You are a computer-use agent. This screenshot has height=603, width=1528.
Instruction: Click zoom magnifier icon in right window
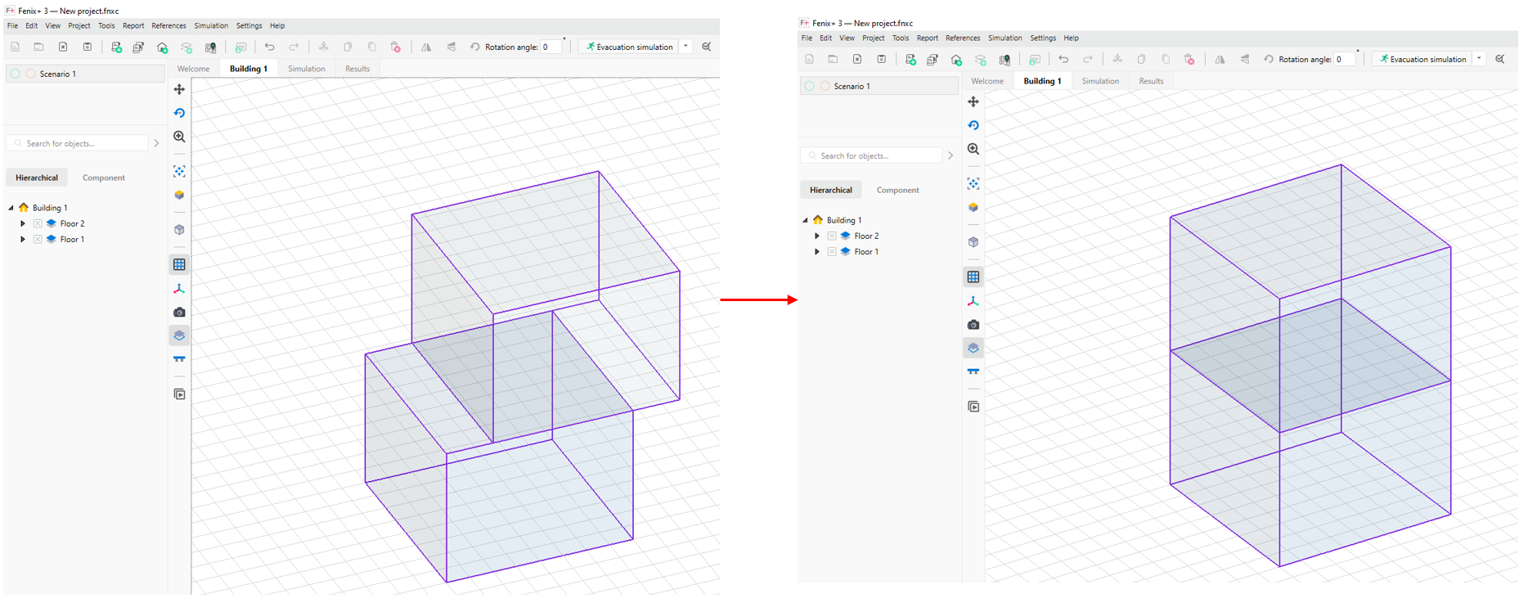coord(973,149)
